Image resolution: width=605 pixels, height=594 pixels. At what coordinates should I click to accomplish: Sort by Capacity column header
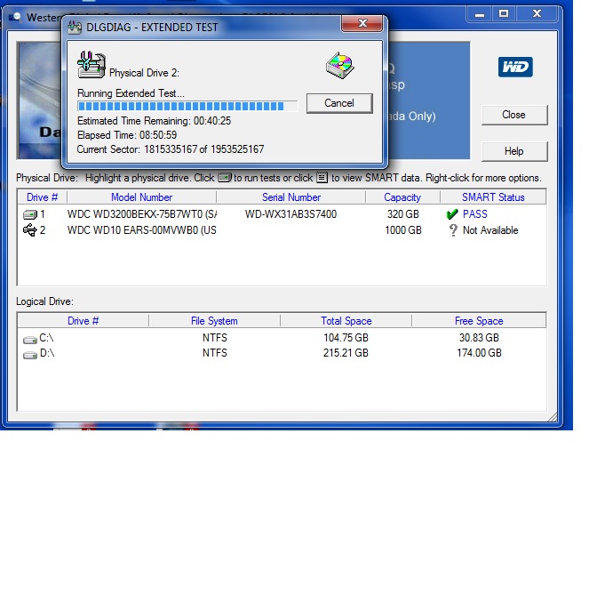coord(402,197)
